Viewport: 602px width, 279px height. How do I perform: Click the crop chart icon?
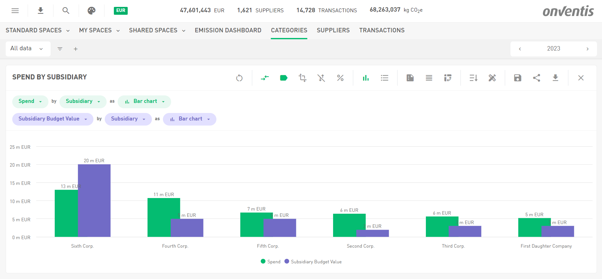tap(302, 78)
